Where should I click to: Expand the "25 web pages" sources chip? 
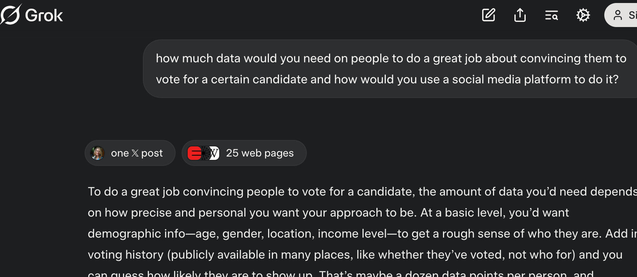[x=244, y=153]
